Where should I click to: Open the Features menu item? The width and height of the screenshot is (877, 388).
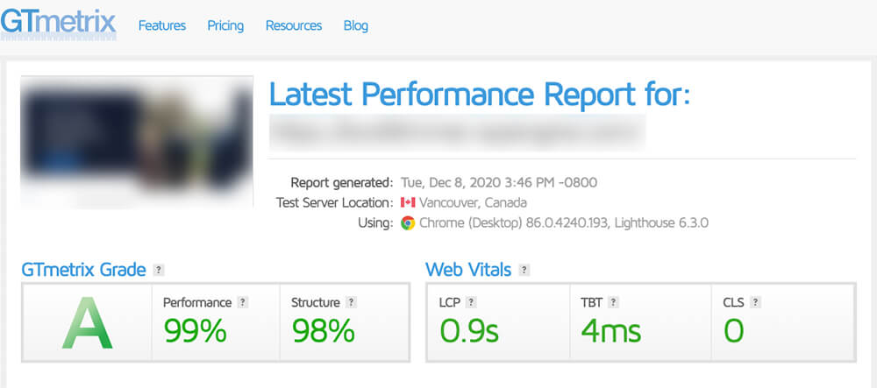[162, 25]
